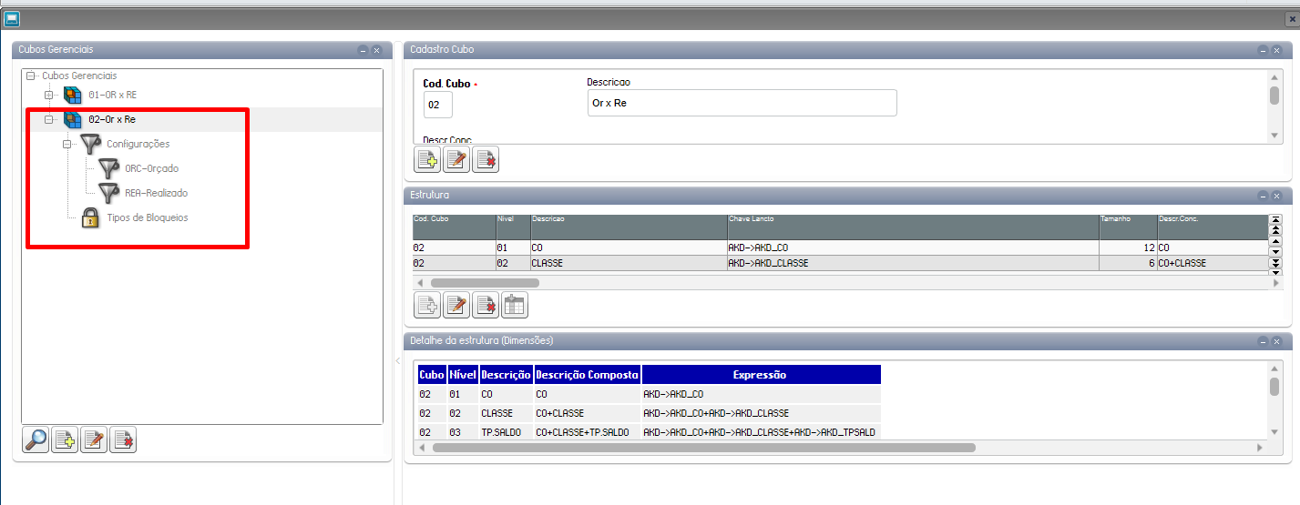Click the Estrutura horizontal scrollbar thumb
The width and height of the screenshot is (1300, 505).
pyautogui.click(x=485, y=283)
